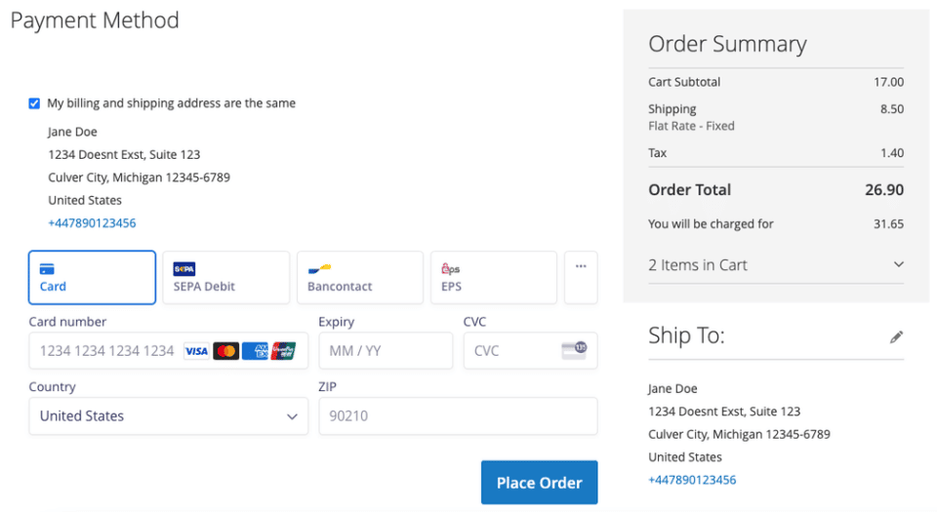Click the Mastercard logo icon

(x=226, y=351)
